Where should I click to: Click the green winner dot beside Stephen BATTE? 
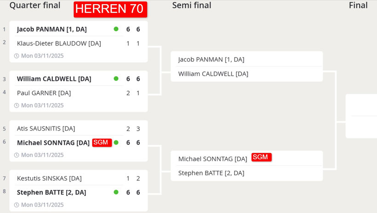point(116,192)
